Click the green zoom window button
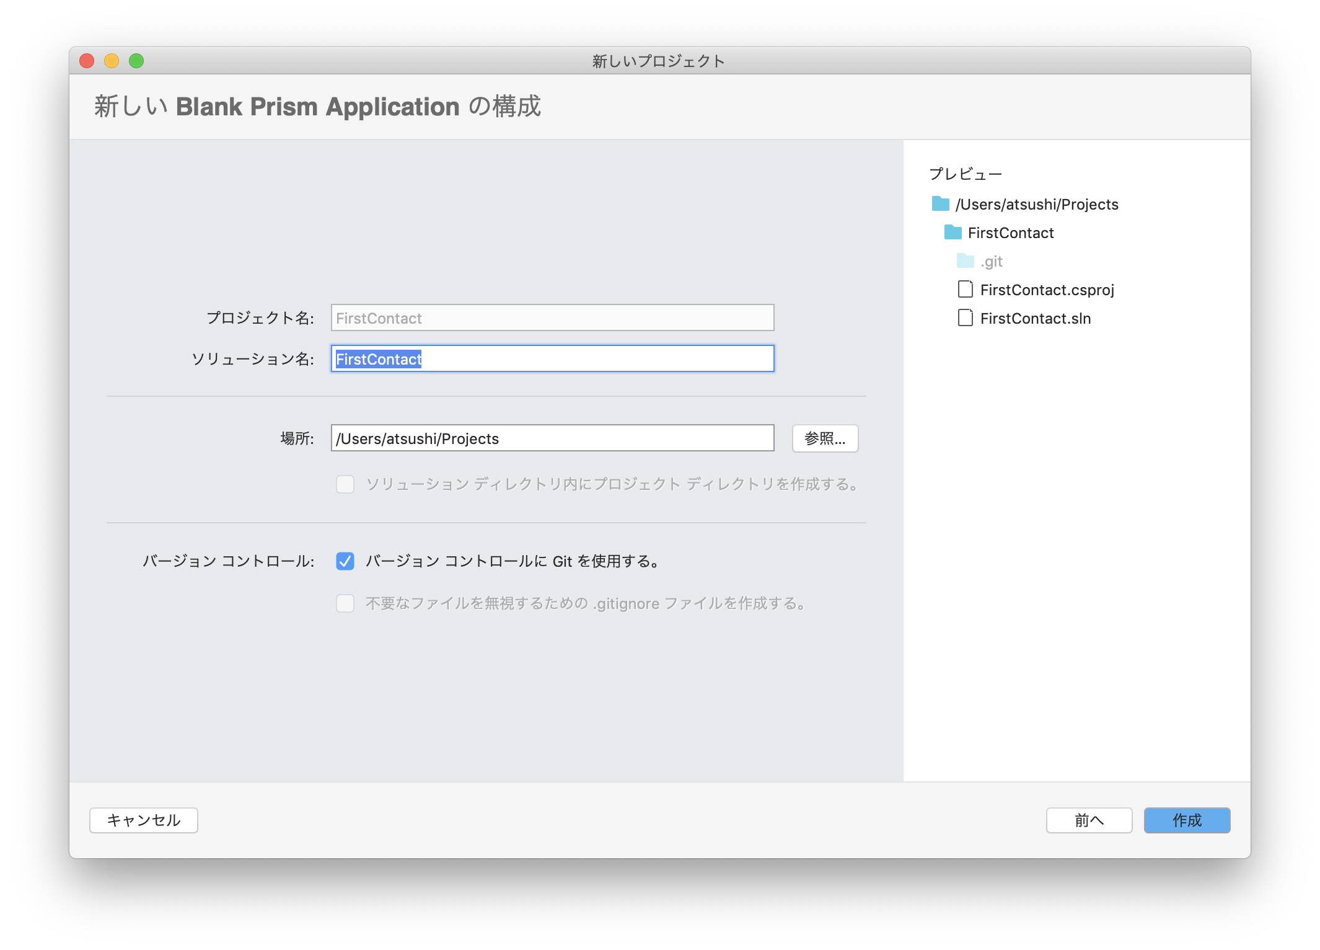The image size is (1320, 950). pos(136,60)
